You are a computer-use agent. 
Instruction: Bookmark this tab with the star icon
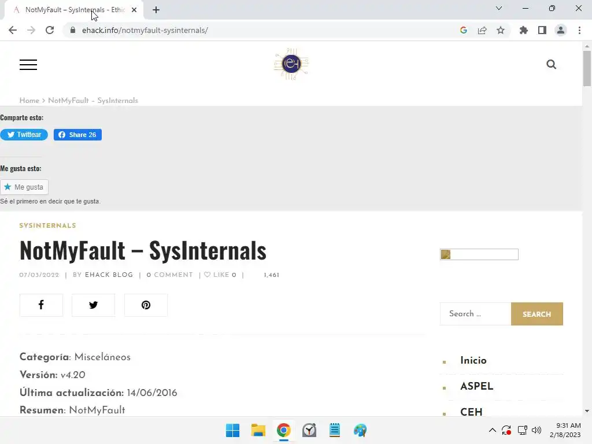(x=501, y=30)
